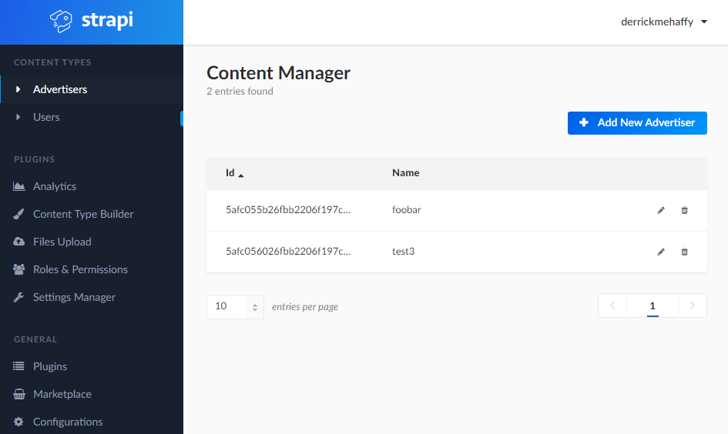The image size is (728, 434).
Task: Click the '2 entries found' text
Action: pyautogui.click(x=240, y=92)
